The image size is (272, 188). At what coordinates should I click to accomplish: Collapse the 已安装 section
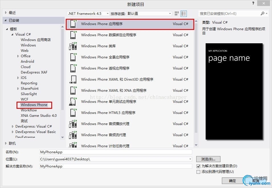[x=5, y=21]
